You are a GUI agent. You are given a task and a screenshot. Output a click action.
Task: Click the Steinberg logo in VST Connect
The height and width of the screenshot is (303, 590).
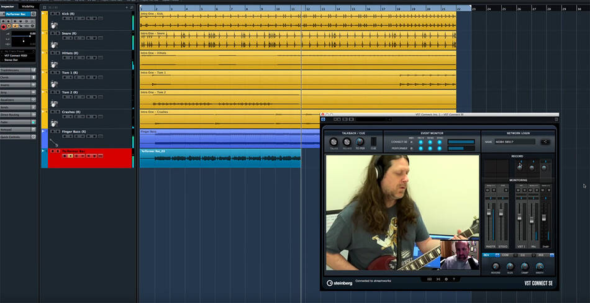(340, 283)
